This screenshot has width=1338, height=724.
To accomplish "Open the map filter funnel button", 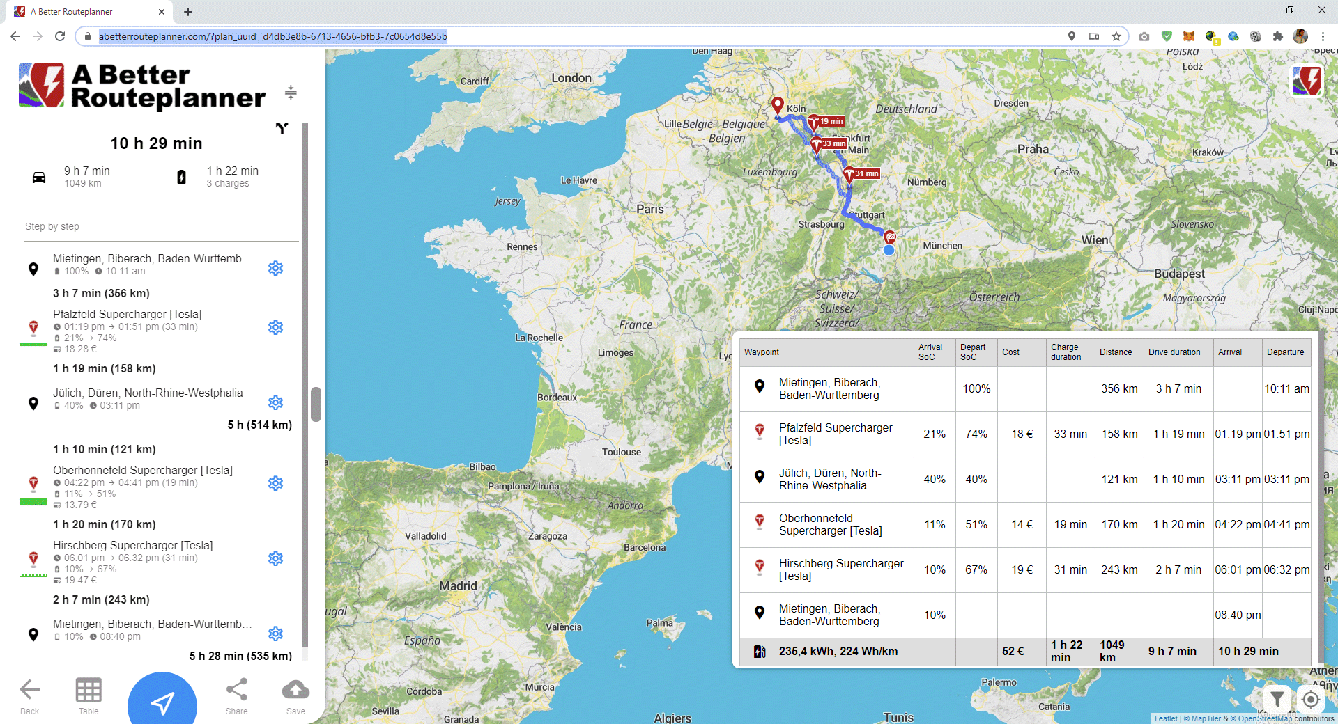I will [1277, 699].
